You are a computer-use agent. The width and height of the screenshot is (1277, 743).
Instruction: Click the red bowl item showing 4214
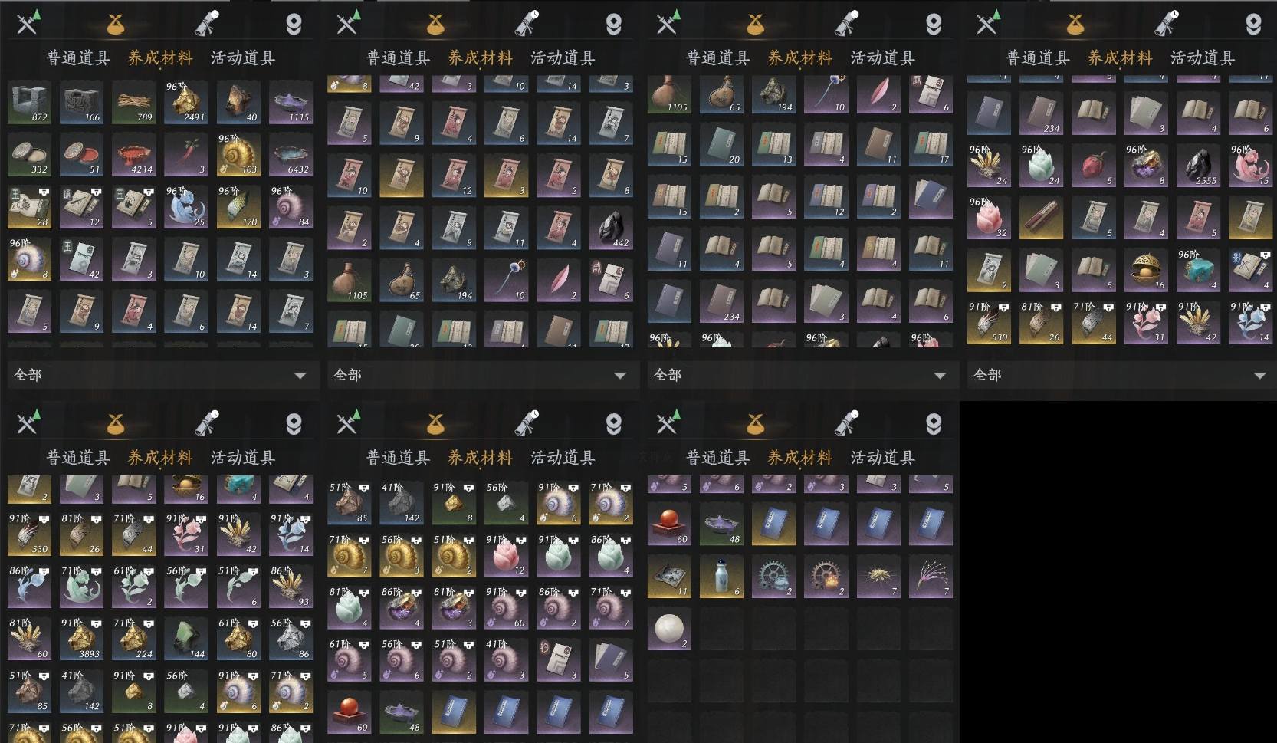(133, 154)
